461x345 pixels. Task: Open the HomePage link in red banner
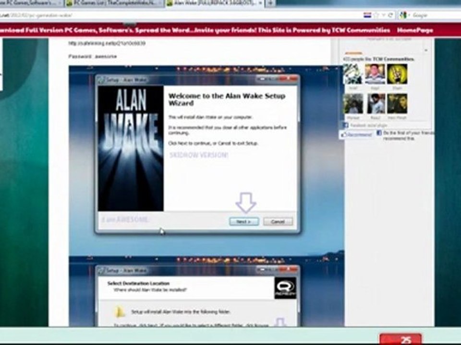(x=415, y=30)
